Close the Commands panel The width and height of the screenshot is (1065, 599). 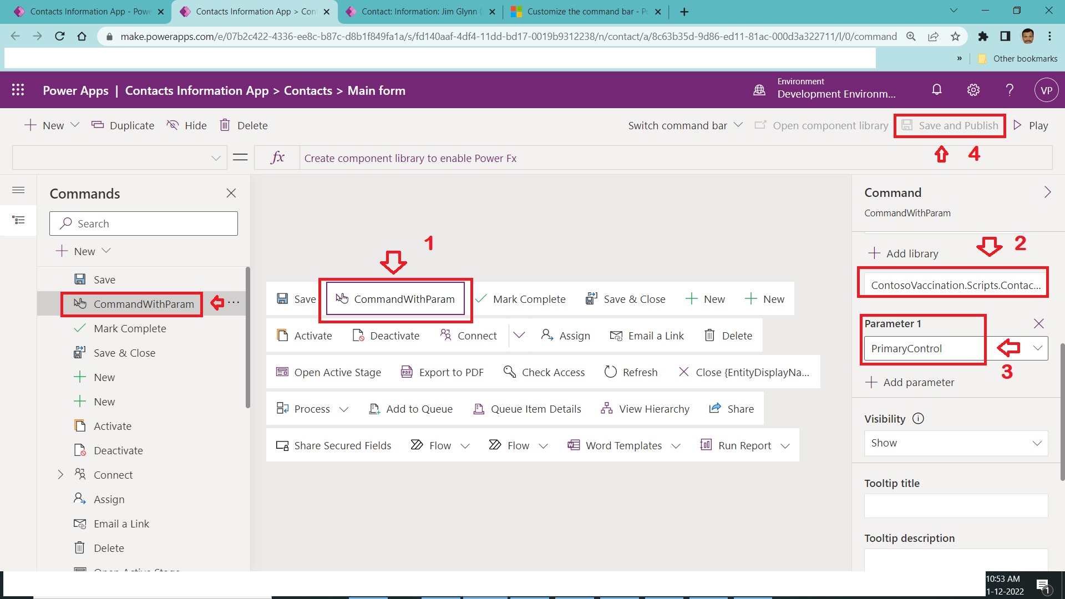tap(231, 193)
